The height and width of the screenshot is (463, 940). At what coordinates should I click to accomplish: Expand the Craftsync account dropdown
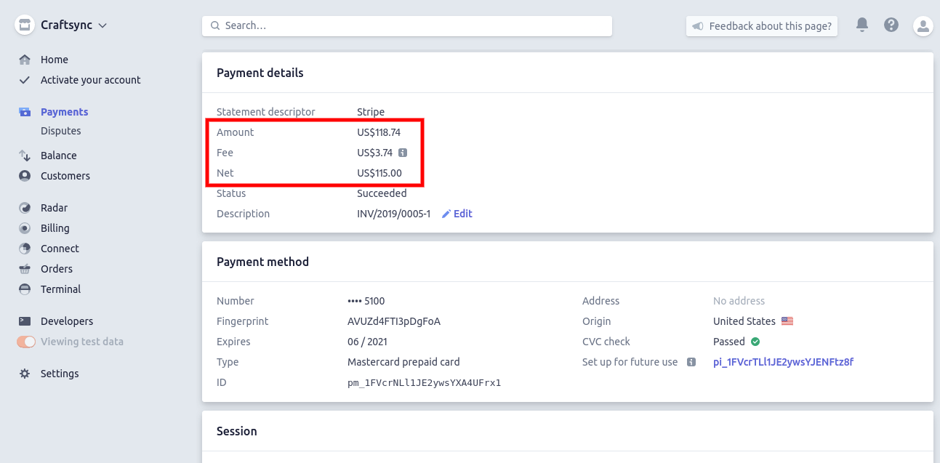pyautogui.click(x=103, y=25)
